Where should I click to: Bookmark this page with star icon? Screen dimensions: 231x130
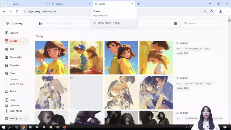pyautogui.click(x=212, y=11)
